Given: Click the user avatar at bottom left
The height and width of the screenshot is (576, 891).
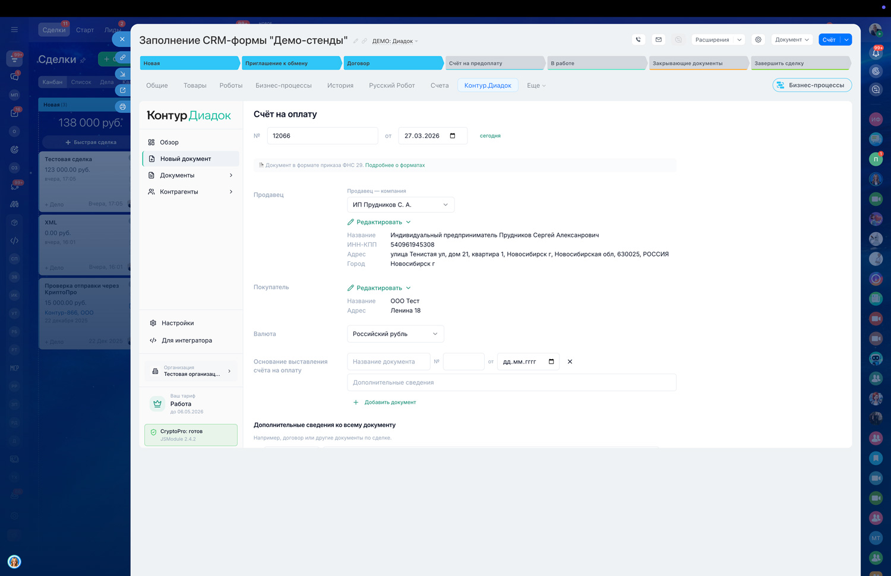Looking at the screenshot, I should pos(14,562).
